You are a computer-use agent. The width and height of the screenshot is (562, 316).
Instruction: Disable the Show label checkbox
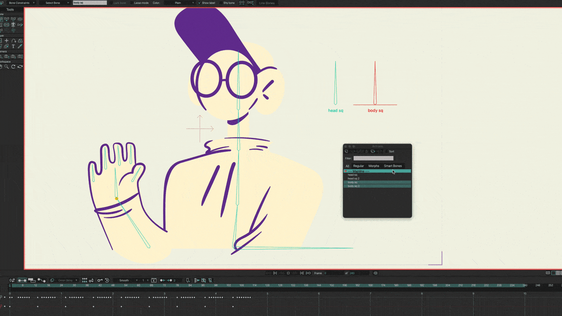click(x=200, y=3)
